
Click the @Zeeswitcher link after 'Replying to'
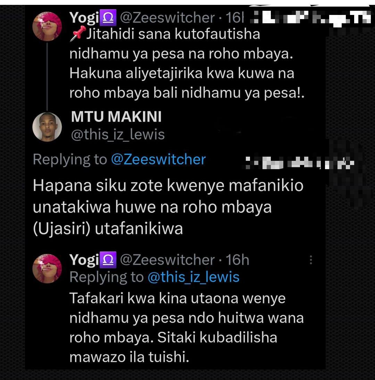tap(158, 159)
